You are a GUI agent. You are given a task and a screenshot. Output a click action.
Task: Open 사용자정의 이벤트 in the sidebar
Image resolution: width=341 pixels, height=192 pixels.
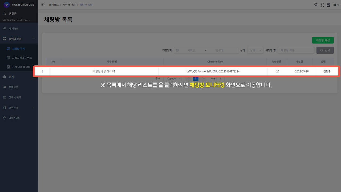[x=19, y=58]
